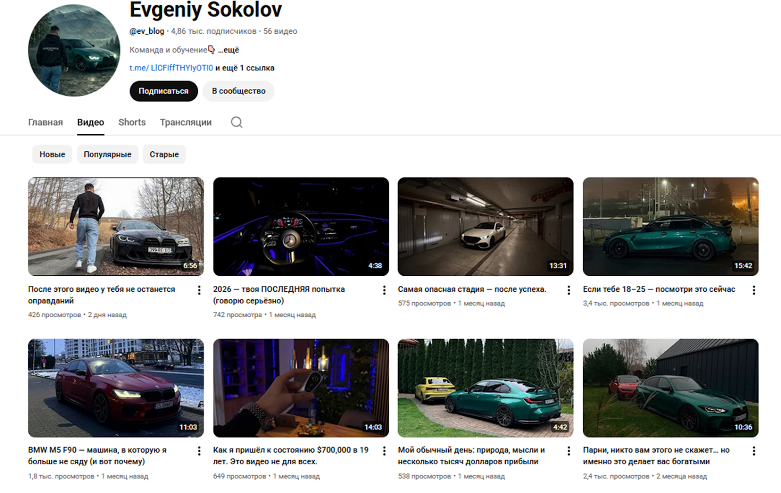Image resolution: width=781 pixels, height=493 pixels.
Task: Open three-dot menu for 'Мой обычный день' video
Action: [569, 451]
